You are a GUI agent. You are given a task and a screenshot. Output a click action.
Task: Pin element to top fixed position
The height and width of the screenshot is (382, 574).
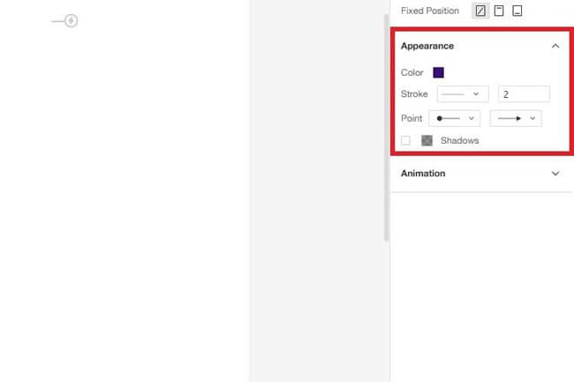point(499,11)
